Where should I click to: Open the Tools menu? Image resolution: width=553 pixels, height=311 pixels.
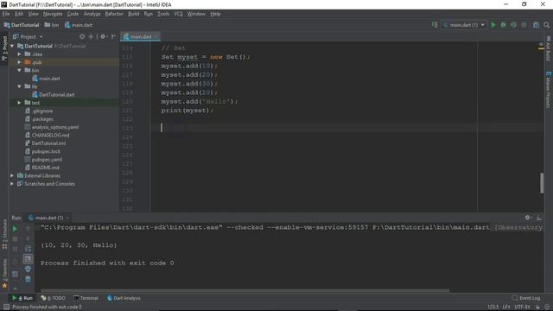163,14
